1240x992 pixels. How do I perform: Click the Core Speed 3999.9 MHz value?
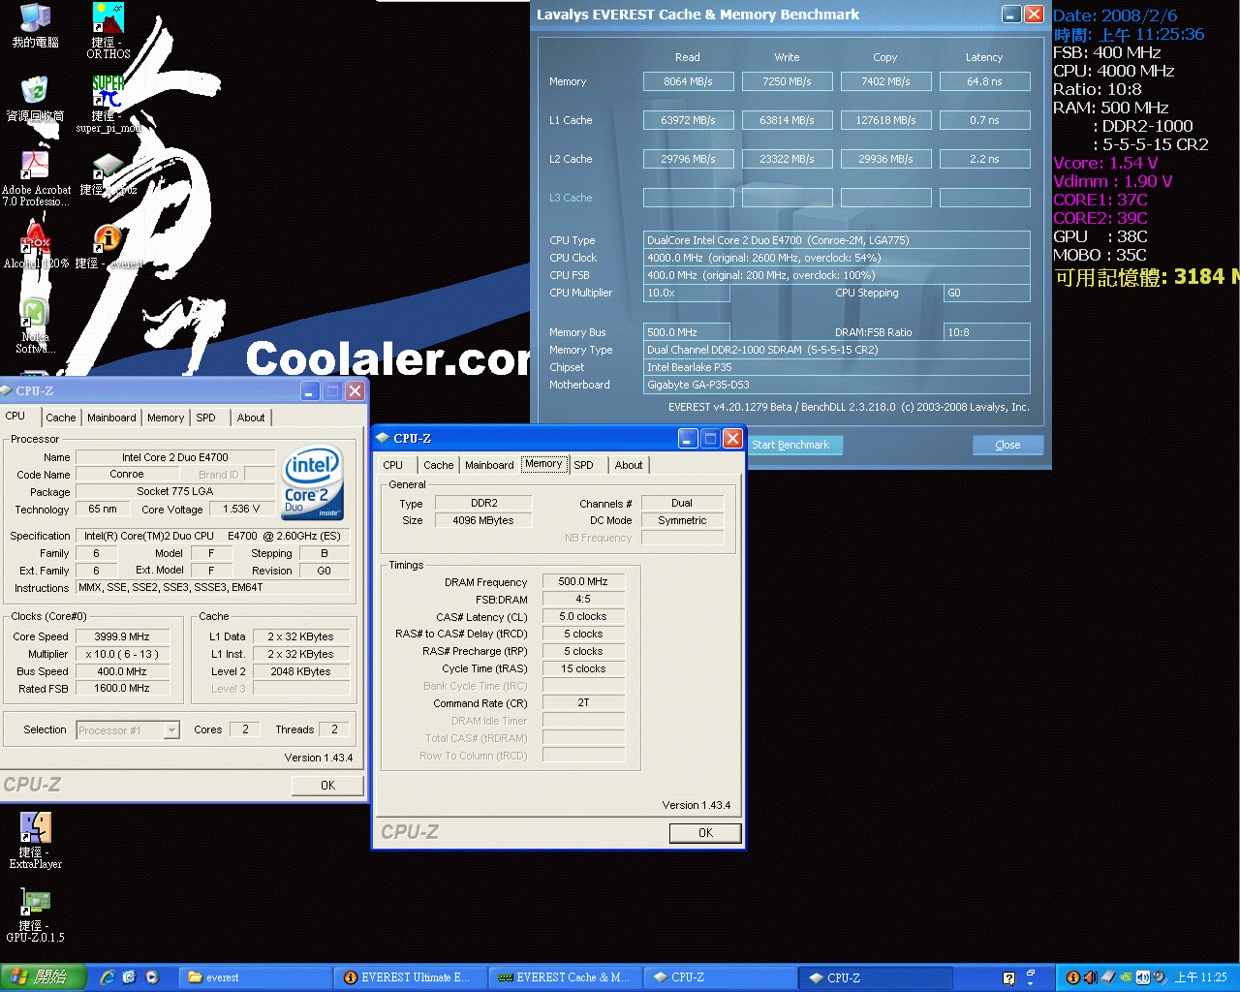[x=122, y=636]
